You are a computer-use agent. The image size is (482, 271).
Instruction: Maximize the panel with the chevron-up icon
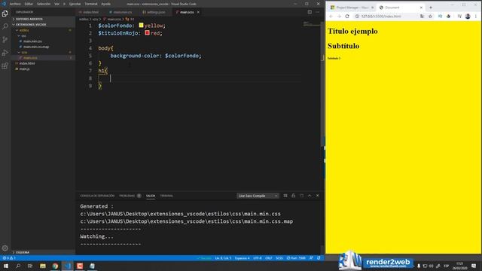pyautogui.click(x=310, y=196)
